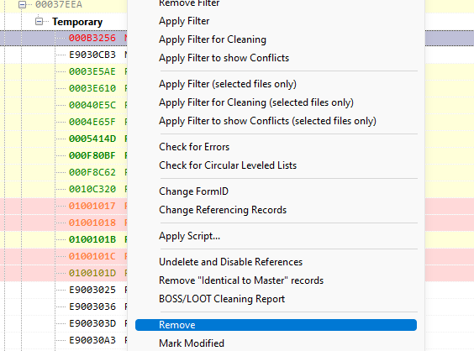474x351 pixels.
Task: Choose Change Referencing Records
Action: pyautogui.click(x=223, y=210)
